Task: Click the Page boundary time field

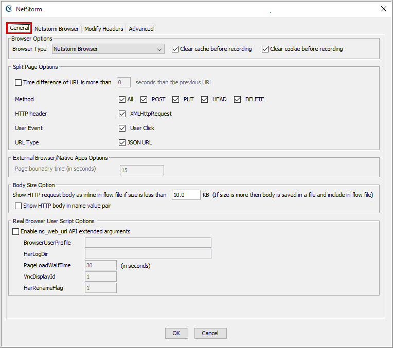Action: point(142,170)
